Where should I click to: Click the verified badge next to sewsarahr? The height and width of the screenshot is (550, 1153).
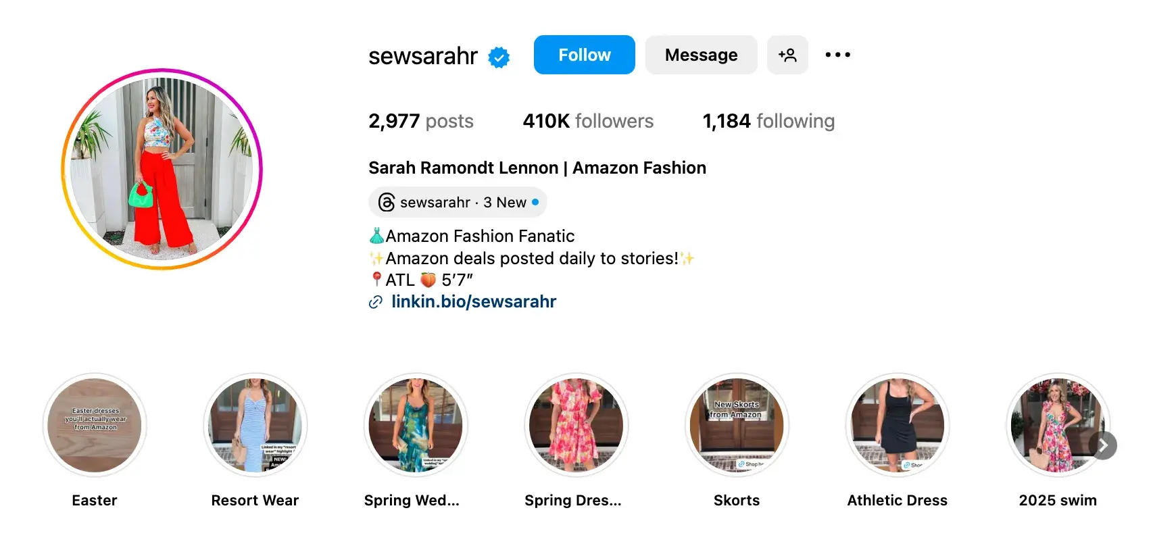tap(498, 57)
